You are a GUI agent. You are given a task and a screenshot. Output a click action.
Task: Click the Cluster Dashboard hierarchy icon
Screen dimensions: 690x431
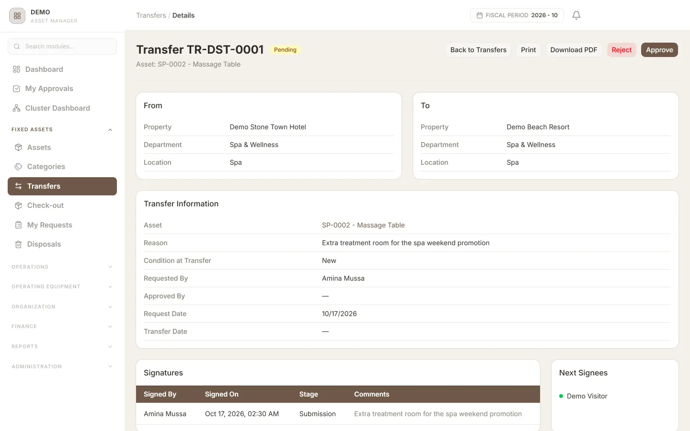coord(17,108)
